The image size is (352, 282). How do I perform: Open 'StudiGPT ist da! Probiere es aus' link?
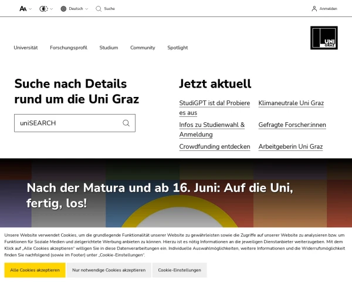[x=214, y=108]
